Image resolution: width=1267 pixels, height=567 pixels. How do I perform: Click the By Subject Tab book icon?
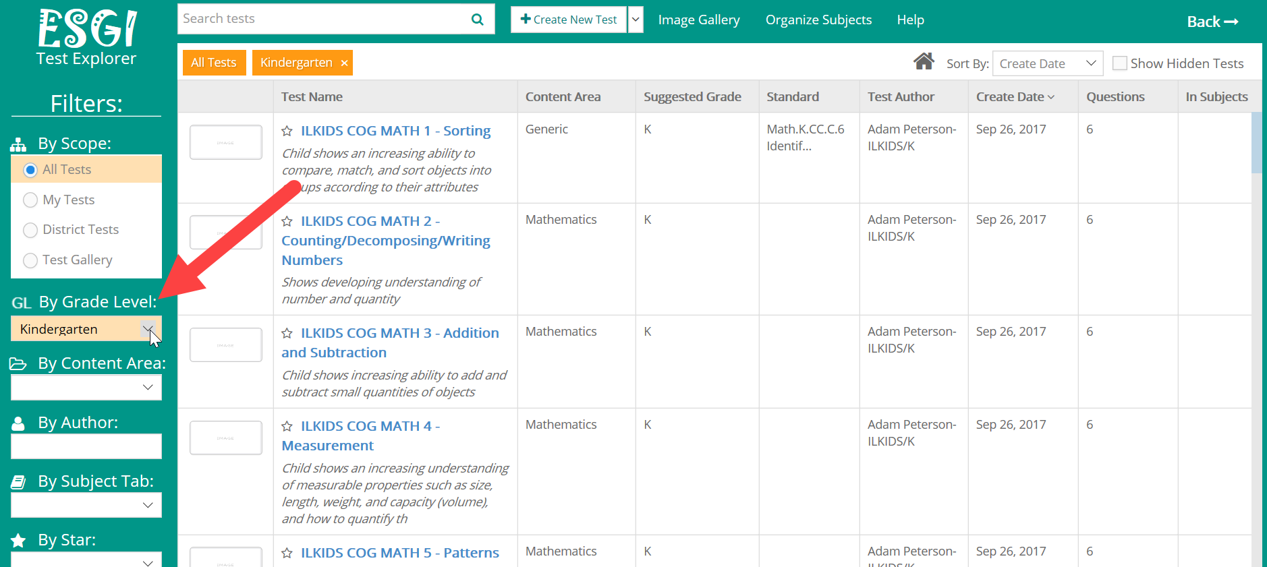click(18, 482)
